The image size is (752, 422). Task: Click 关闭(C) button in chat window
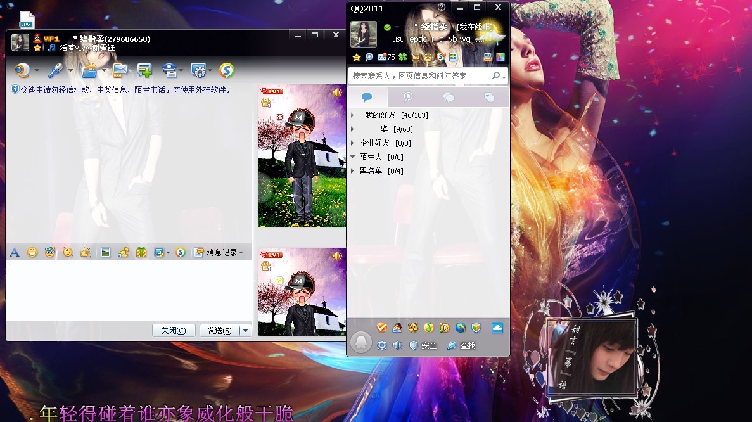(174, 330)
